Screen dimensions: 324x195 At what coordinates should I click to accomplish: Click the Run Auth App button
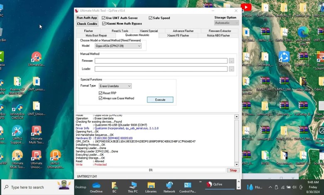[87, 18]
